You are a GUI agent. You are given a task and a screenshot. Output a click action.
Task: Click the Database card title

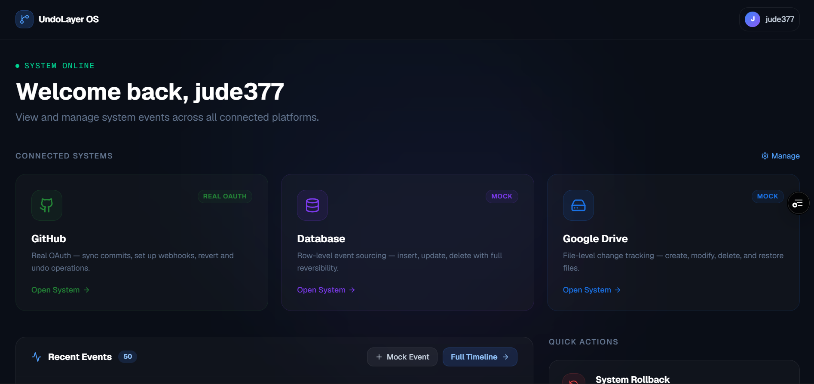[x=321, y=239]
